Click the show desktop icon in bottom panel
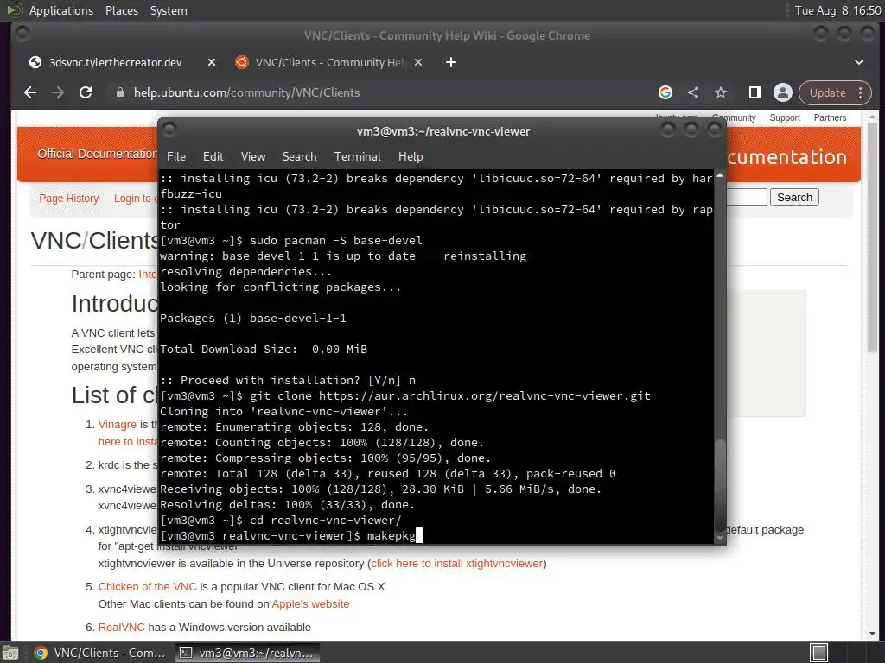The image size is (885, 663). pyautogui.click(x=10, y=653)
